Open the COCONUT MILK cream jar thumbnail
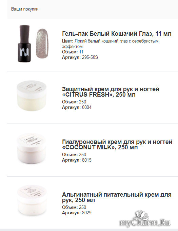The height and width of the screenshot is (231, 178). 31,148
